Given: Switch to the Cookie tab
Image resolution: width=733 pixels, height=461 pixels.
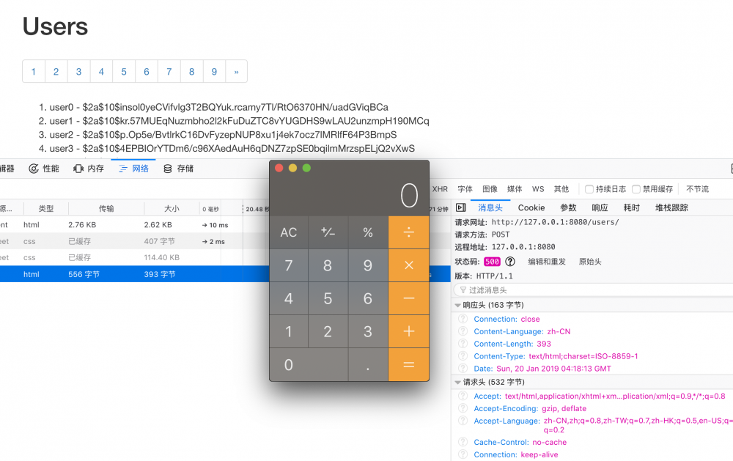Looking at the screenshot, I should pos(530,207).
